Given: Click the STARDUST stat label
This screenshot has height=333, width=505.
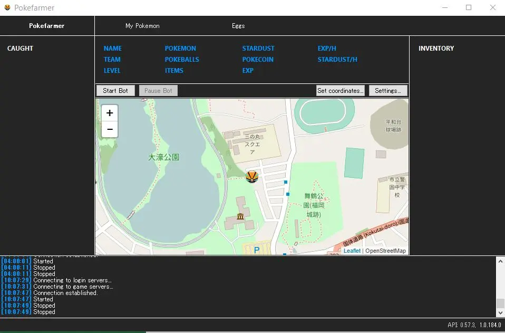Looking at the screenshot, I should [x=258, y=49].
